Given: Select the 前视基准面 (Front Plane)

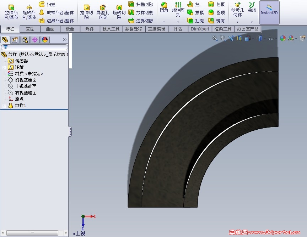Looking at the screenshot, I should coord(22,80).
